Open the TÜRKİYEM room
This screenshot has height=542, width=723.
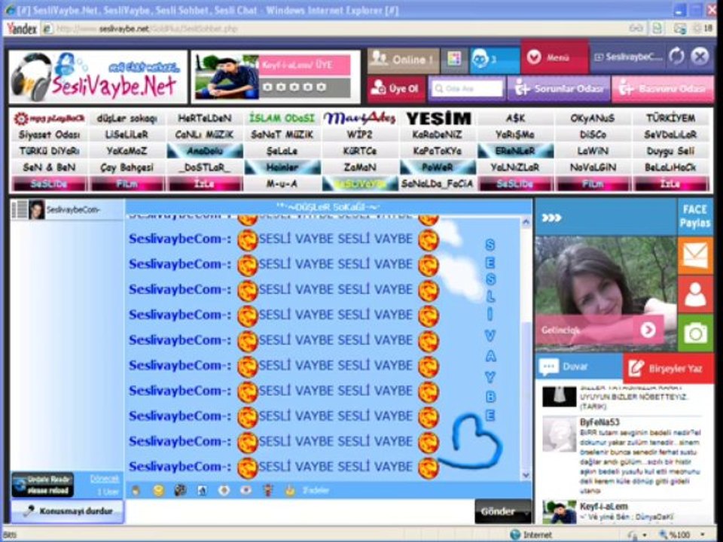point(670,118)
